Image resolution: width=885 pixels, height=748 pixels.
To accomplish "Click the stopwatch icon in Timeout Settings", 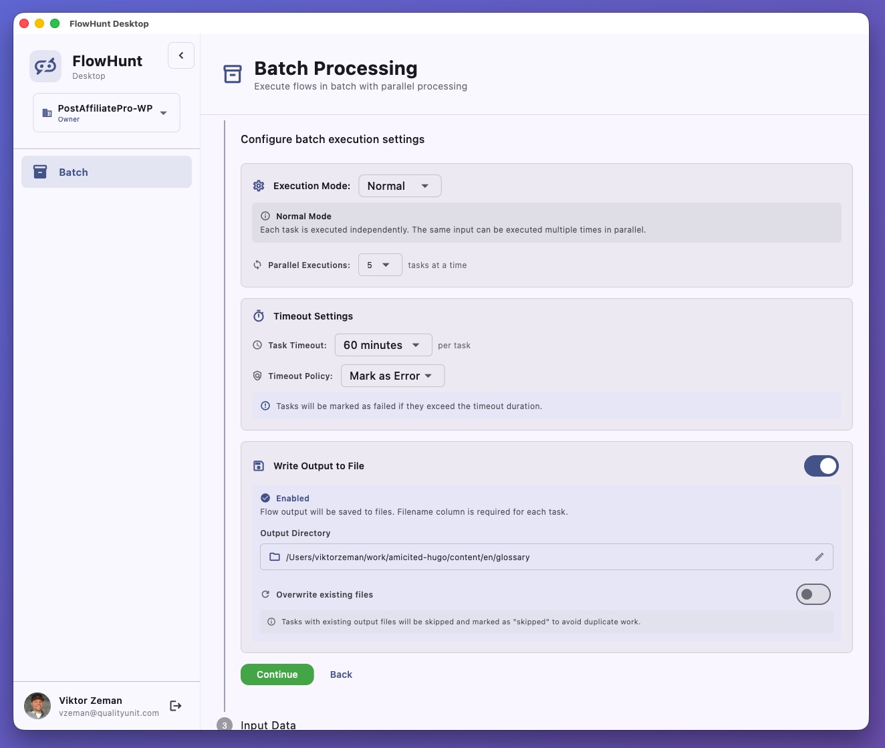I will [x=258, y=316].
